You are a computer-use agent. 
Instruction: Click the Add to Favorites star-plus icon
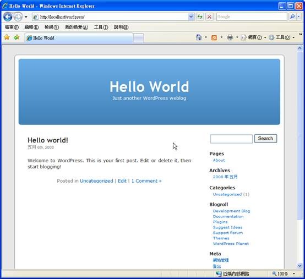click(x=17, y=37)
